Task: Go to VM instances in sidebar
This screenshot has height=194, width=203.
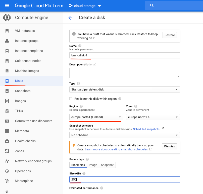Action: [x=25, y=31]
